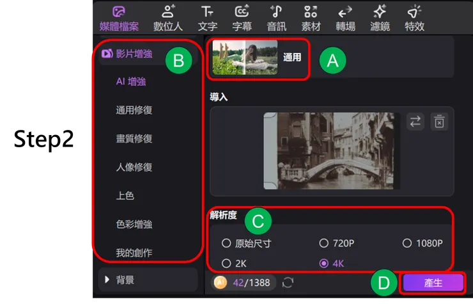The image size is (473, 304).
Task: Select 4K resolution
Action: 332,264
